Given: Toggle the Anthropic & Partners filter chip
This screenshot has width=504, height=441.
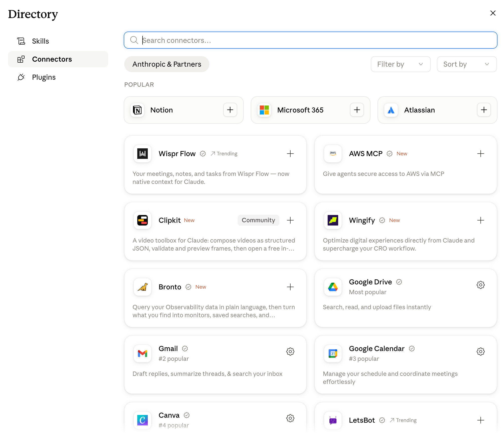Looking at the screenshot, I should click(167, 64).
